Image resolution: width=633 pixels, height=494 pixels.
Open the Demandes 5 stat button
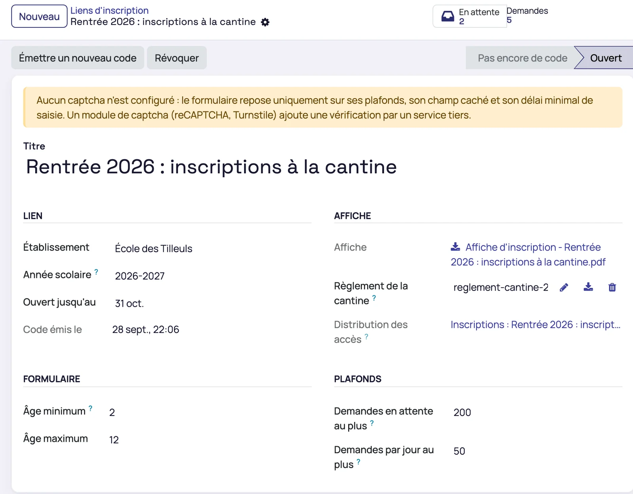tap(527, 15)
